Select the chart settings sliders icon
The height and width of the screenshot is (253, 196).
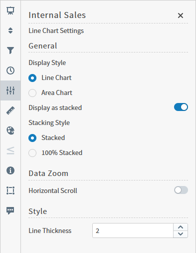click(10, 90)
